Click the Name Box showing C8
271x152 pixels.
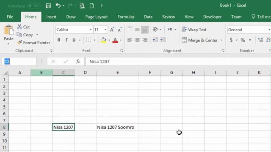(x=19, y=62)
